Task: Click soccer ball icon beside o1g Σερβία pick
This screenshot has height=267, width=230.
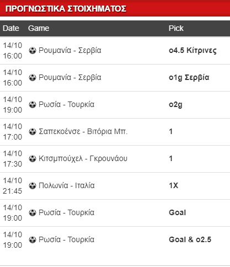Action: click(x=33, y=77)
